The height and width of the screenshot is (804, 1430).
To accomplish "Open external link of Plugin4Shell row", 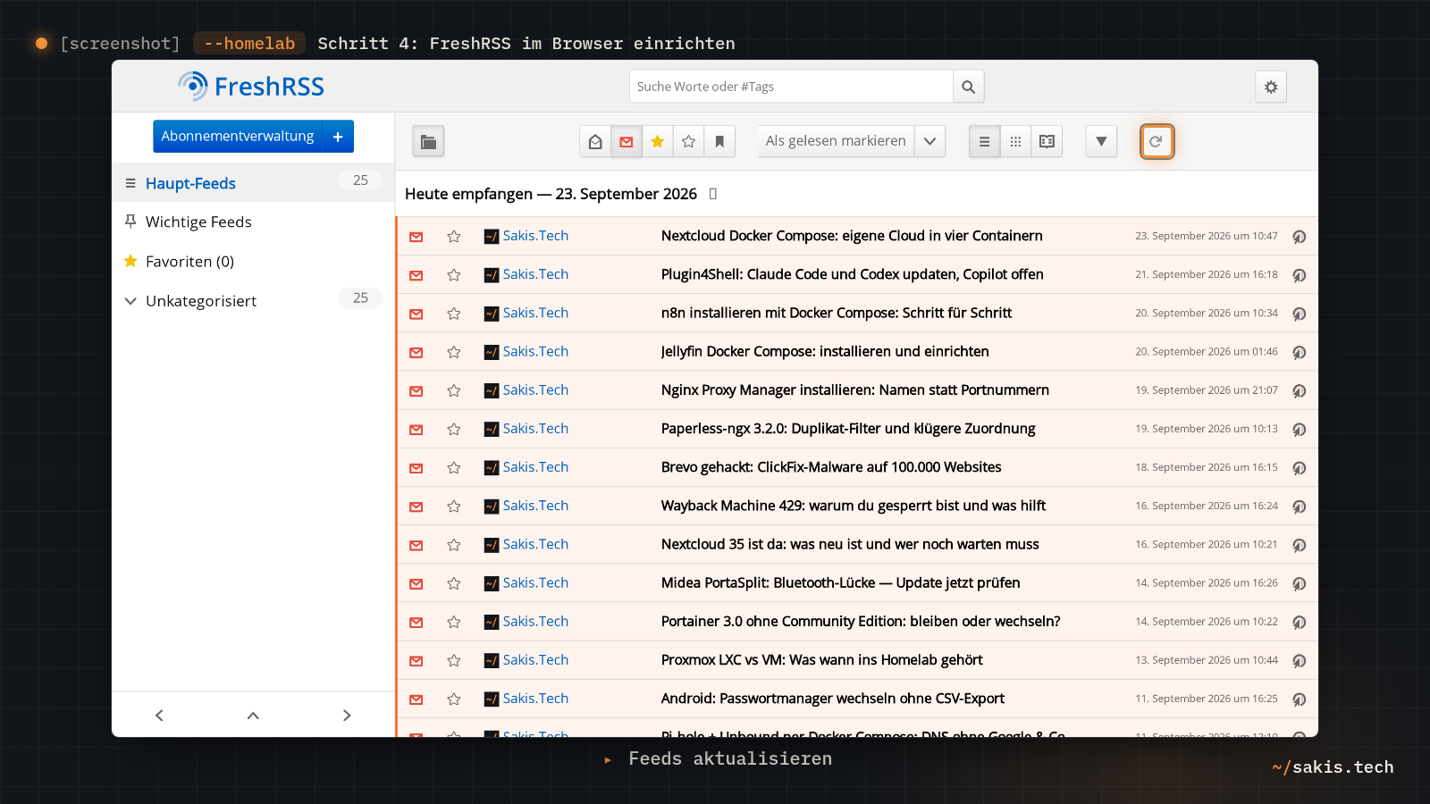I will 1300,275.
